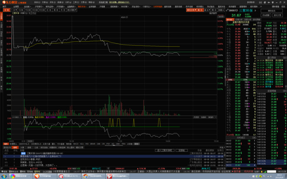
Task: Open the 帮助 menu
Action: (x=91, y=2)
